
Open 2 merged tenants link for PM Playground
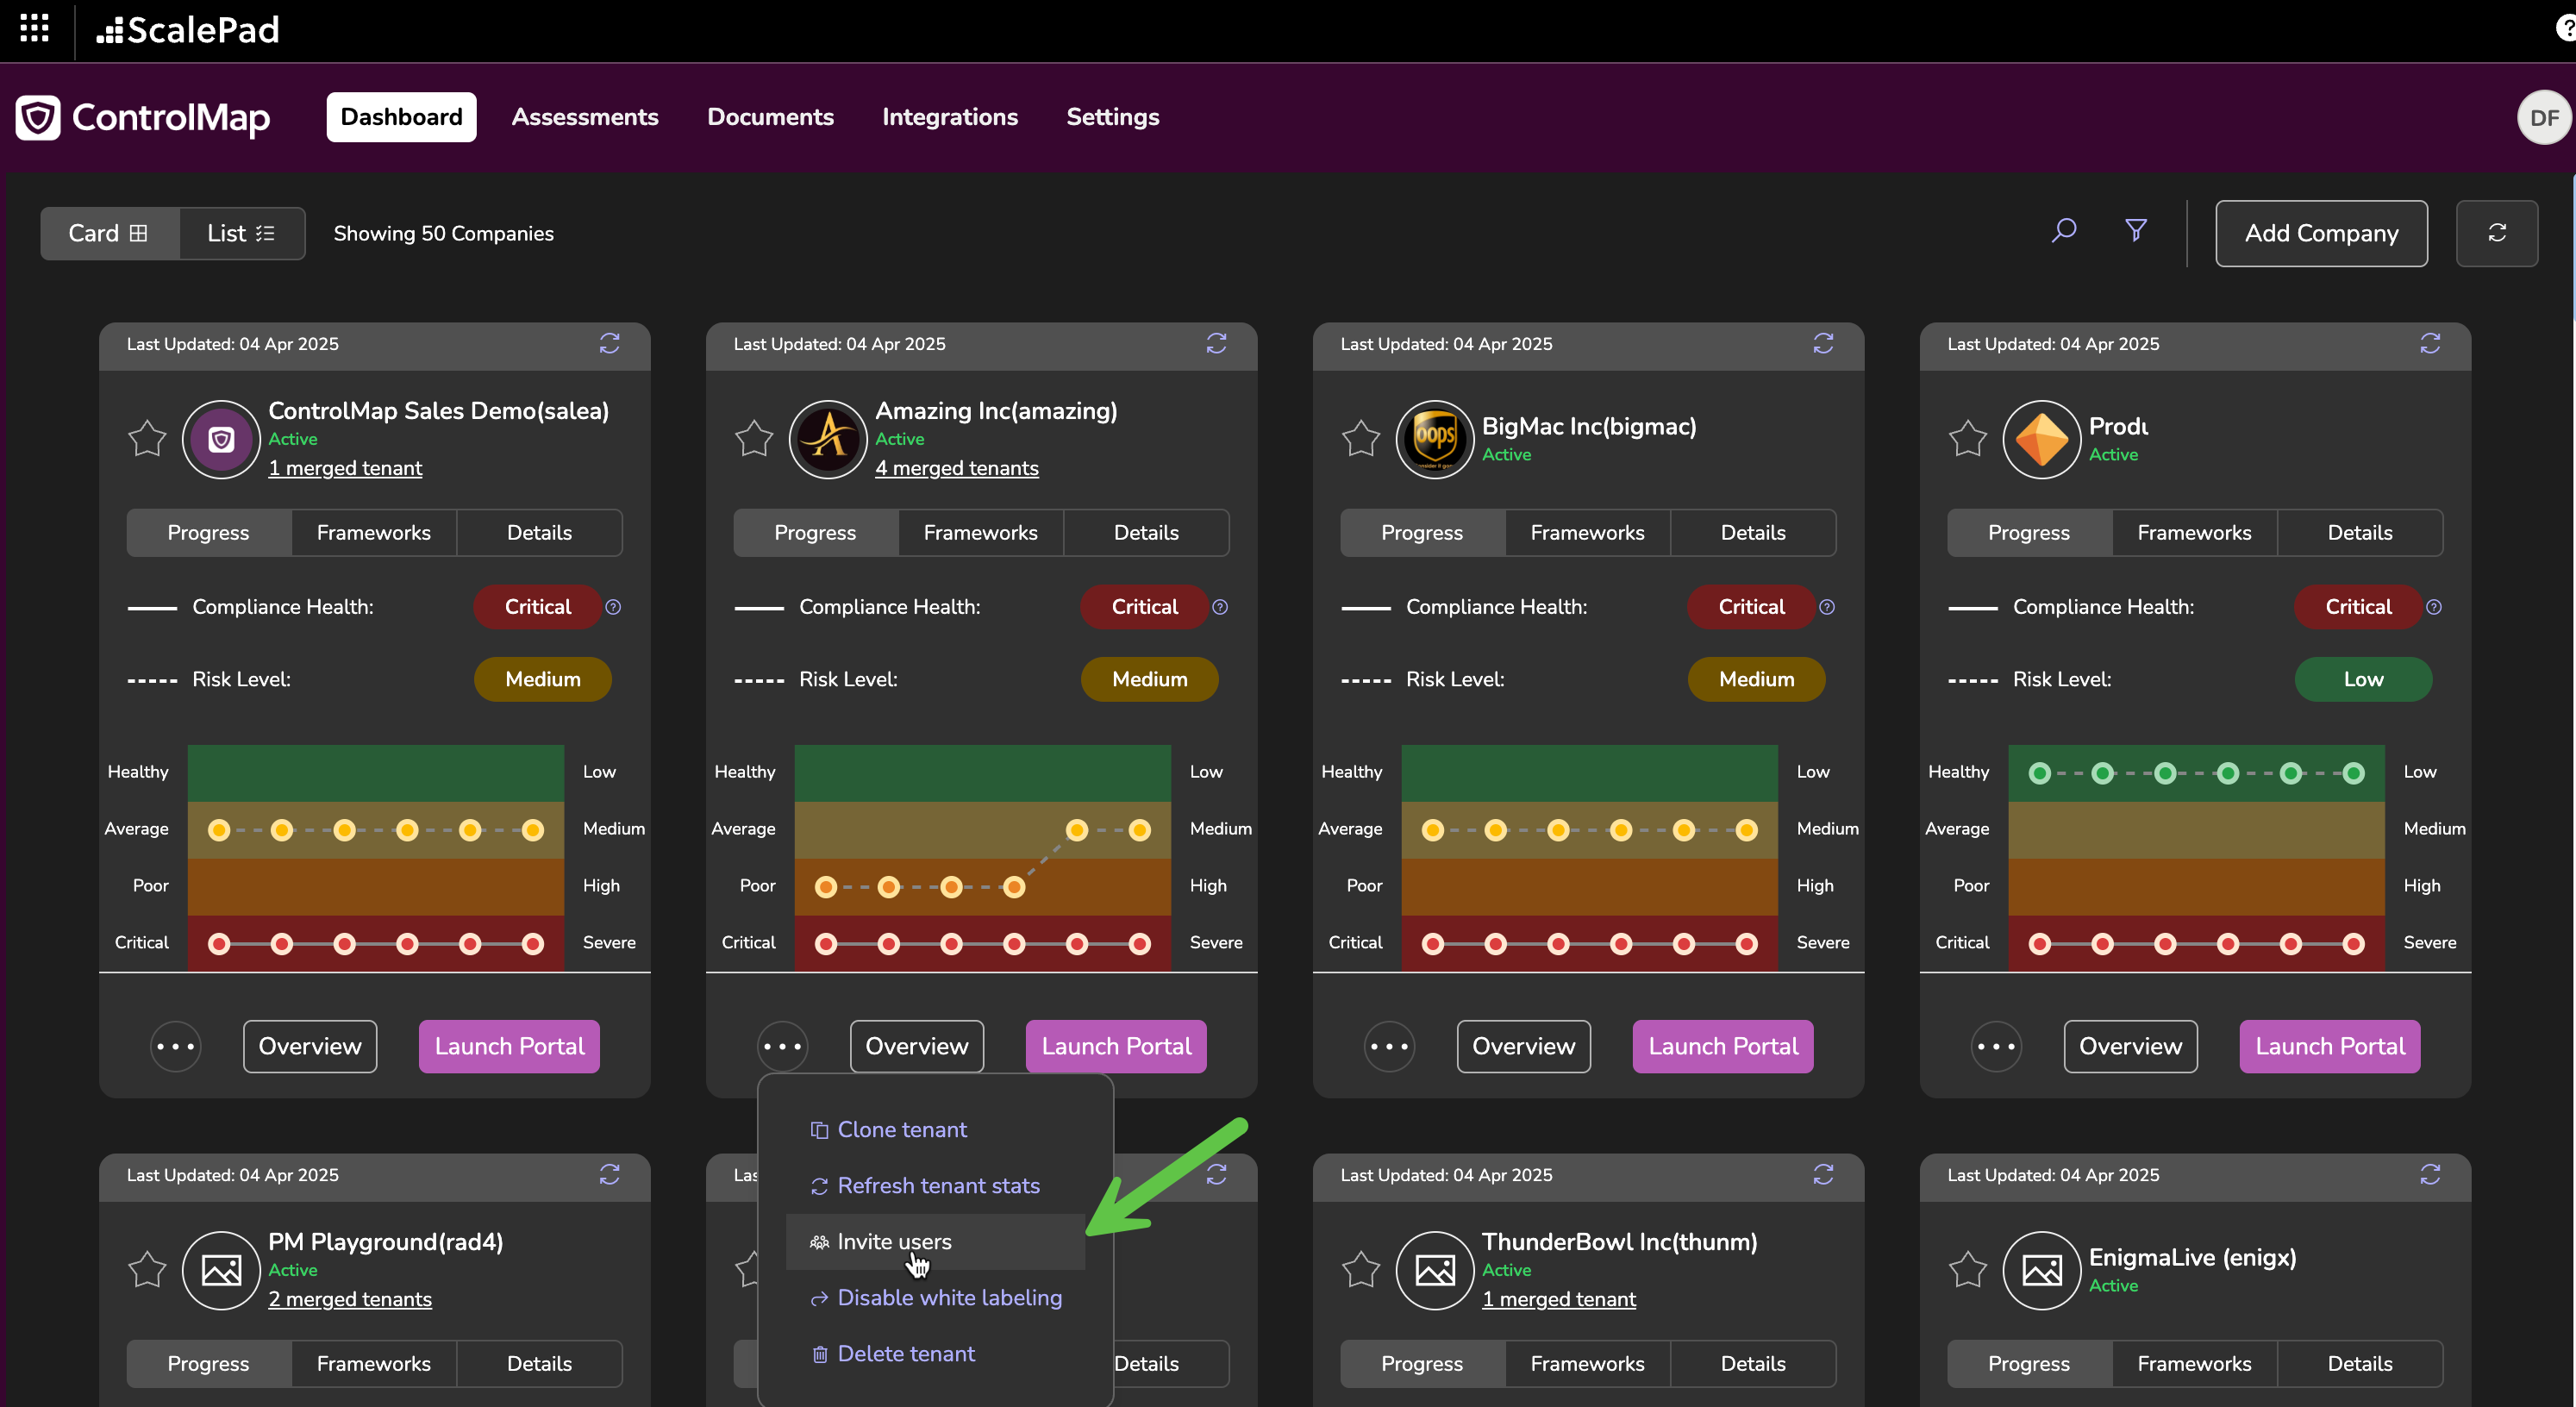click(x=350, y=1299)
